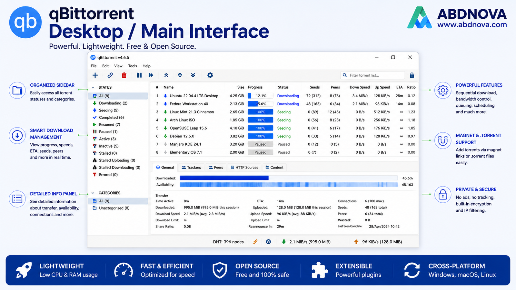
Task: Select Fedora Workstation 40 torrent
Action: coord(285,104)
